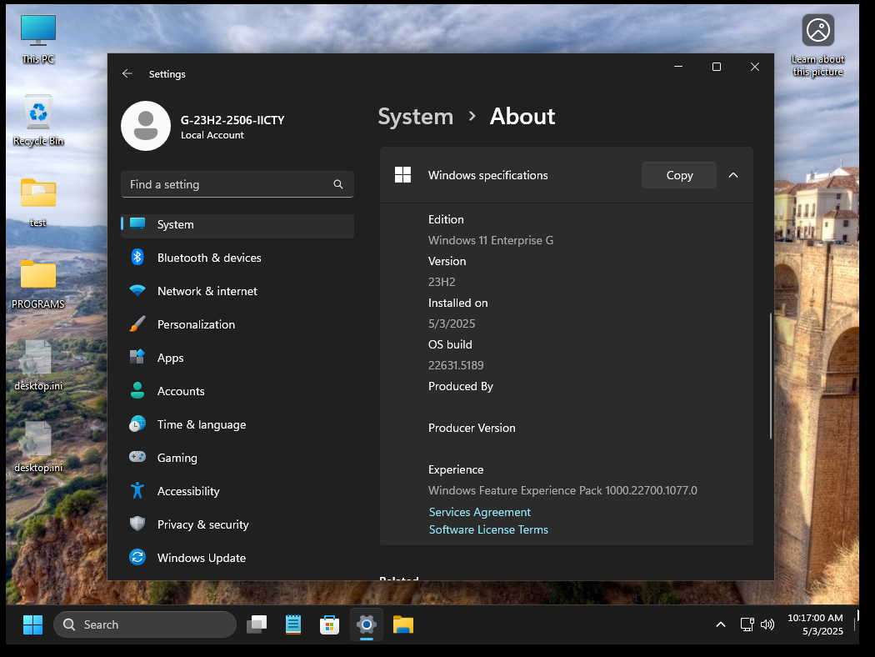Show hidden icons in system tray
This screenshot has height=657, width=875.
click(x=720, y=624)
